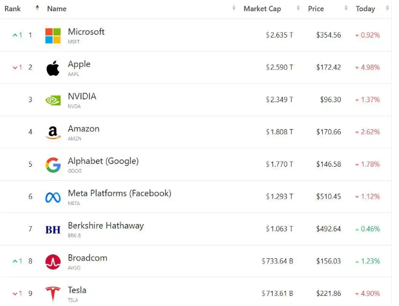Click the Google G logo
The height and width of the screenshot is (306, 399).
pyautogui.click(x=53, y=165)
